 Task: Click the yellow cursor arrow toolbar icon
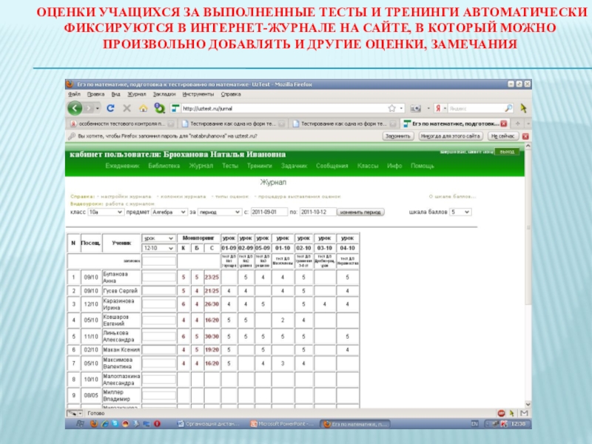[523, 108]
